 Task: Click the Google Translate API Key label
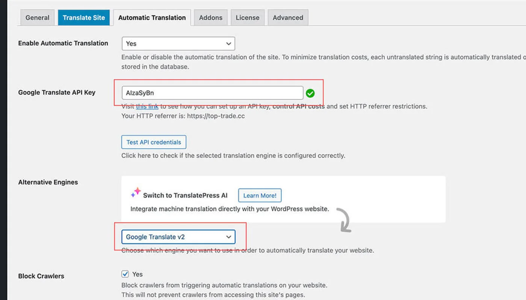coord(57,92)
